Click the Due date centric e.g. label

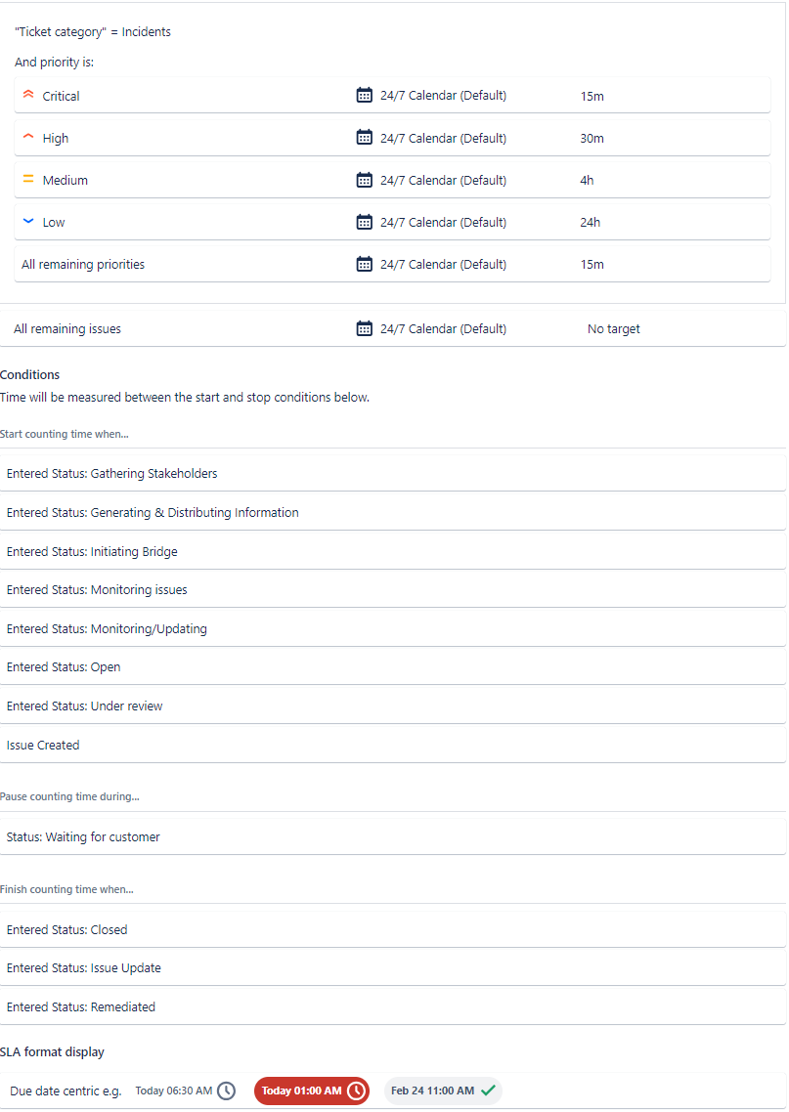[66, 1091]
